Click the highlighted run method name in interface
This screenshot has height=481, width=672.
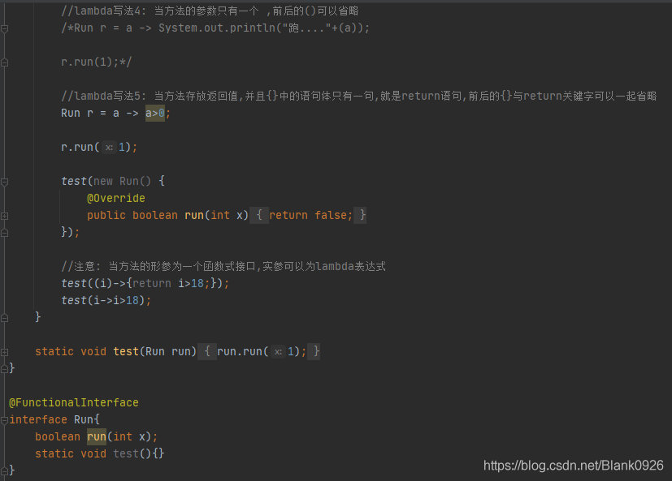[97, 436]
